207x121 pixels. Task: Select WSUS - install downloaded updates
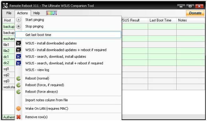click(x=68, y=43)
